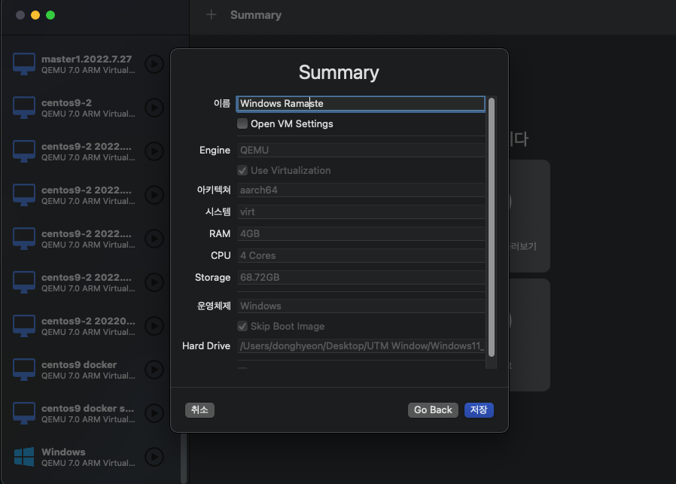Click the 운영체제 field showing Windows

tap(361, 306)
